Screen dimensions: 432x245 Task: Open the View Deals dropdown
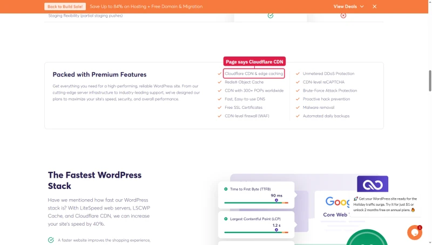click(348, 6)
